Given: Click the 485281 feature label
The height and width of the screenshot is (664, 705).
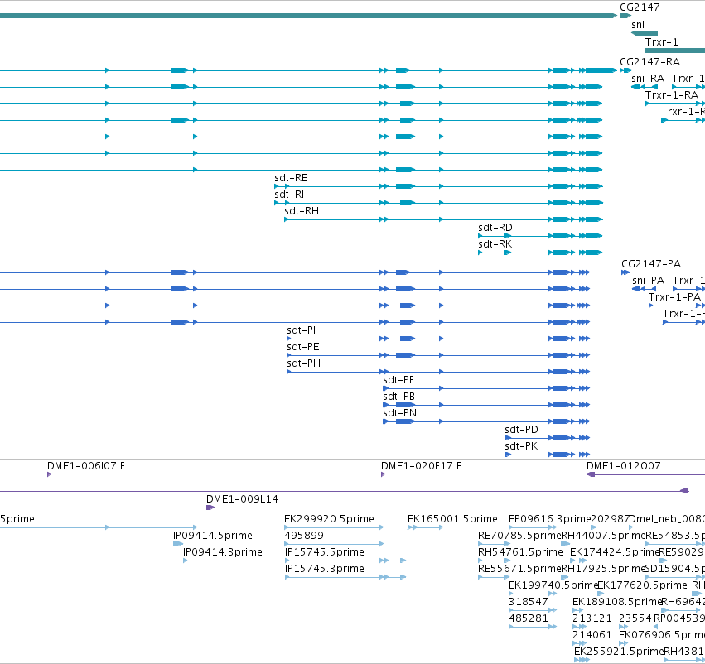Looking at the screenshot, I should (529, 619).
